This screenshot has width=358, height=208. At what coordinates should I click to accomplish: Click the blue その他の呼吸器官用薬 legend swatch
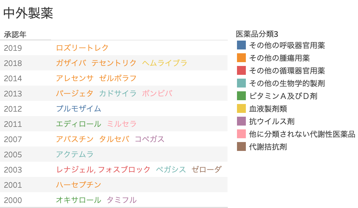[241, 45]
